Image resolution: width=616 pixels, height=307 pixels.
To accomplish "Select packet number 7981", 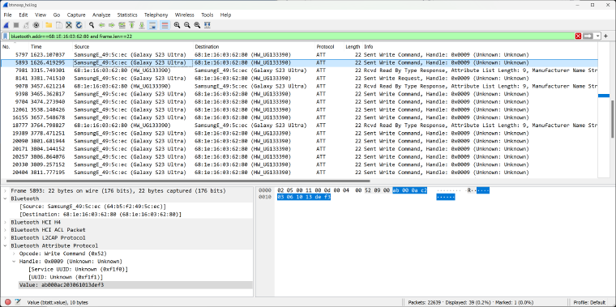I will pos(299,70).
